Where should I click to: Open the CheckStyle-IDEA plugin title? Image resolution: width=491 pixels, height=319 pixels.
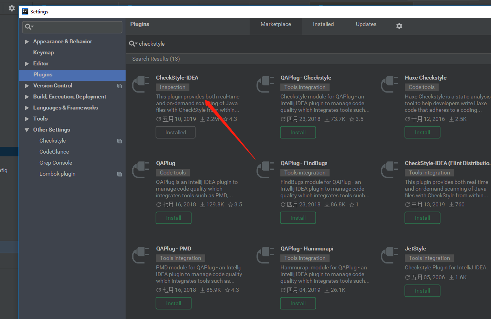point(177,78)
